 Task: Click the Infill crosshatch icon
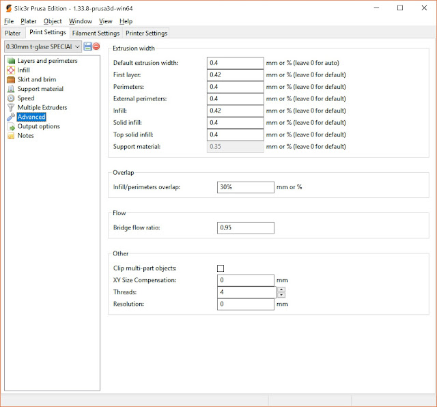pyautogui.click(x=11, y=70)
